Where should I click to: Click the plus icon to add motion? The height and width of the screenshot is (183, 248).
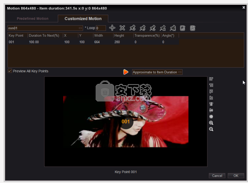(x=112, y=28)
